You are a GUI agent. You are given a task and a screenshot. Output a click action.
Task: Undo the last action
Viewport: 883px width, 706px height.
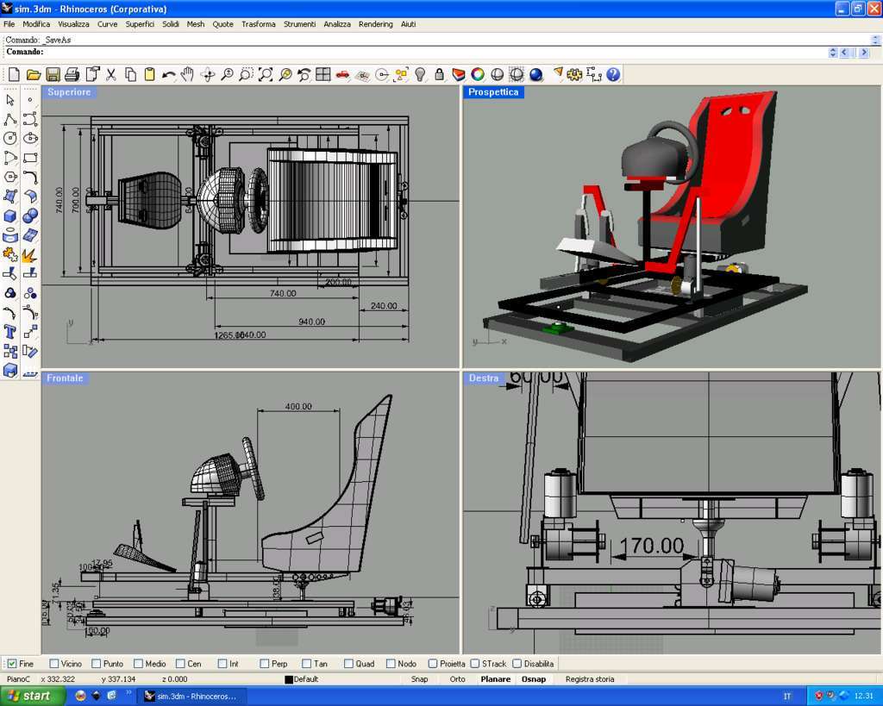[168, 74]
